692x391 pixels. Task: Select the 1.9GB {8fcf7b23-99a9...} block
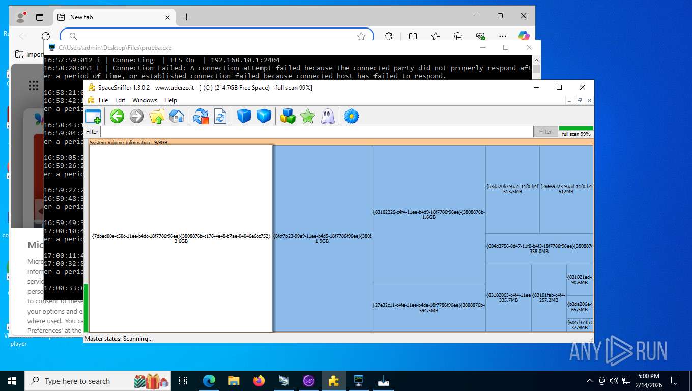pyautogui.click(x=323, y=238)
